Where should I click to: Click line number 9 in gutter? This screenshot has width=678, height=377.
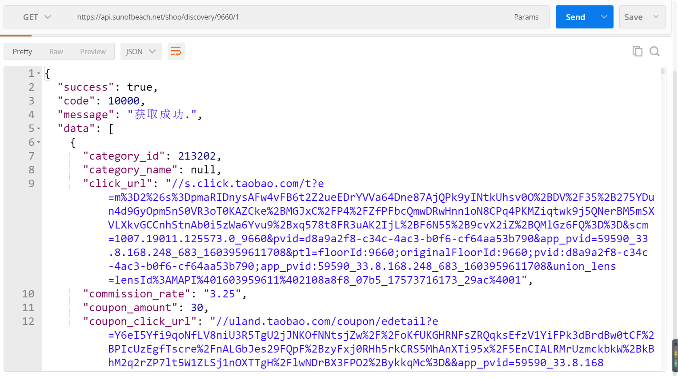[x=32, y=184]
